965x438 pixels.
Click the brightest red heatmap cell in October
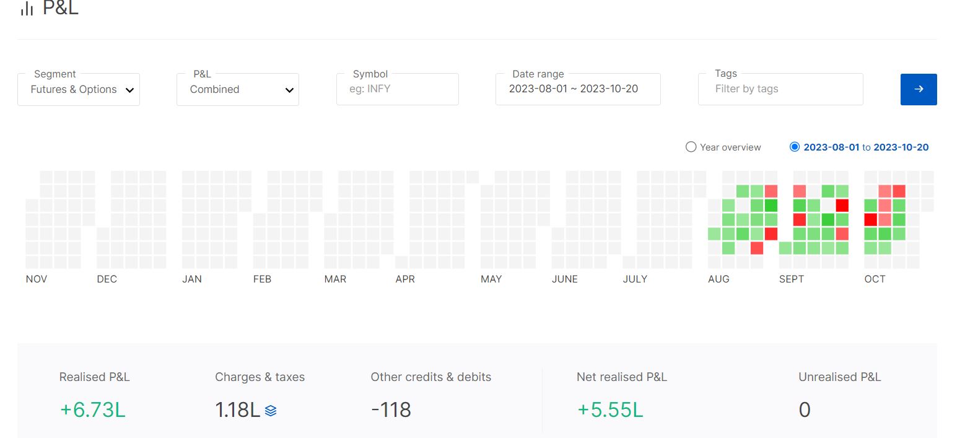click(x=871, y=219)
